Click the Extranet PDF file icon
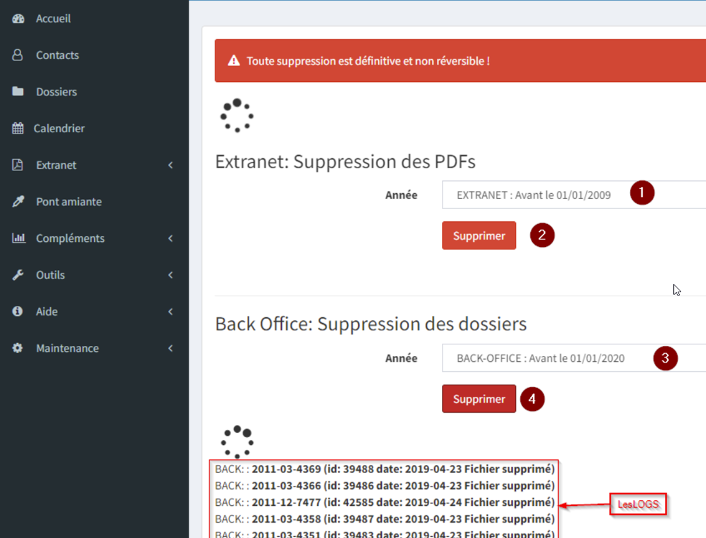Image resolution: width=706 pixels, height=538 pixels. pyautogui.click(x=18, y=165)
